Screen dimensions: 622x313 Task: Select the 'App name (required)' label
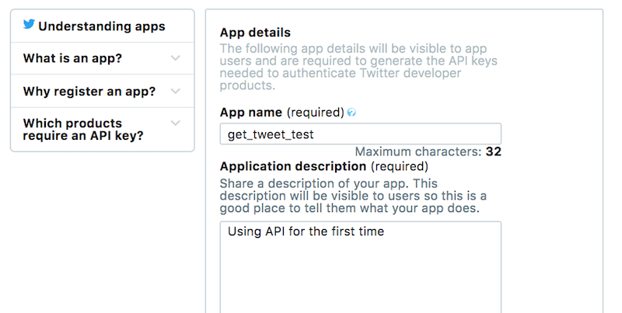tap(282, 113)
